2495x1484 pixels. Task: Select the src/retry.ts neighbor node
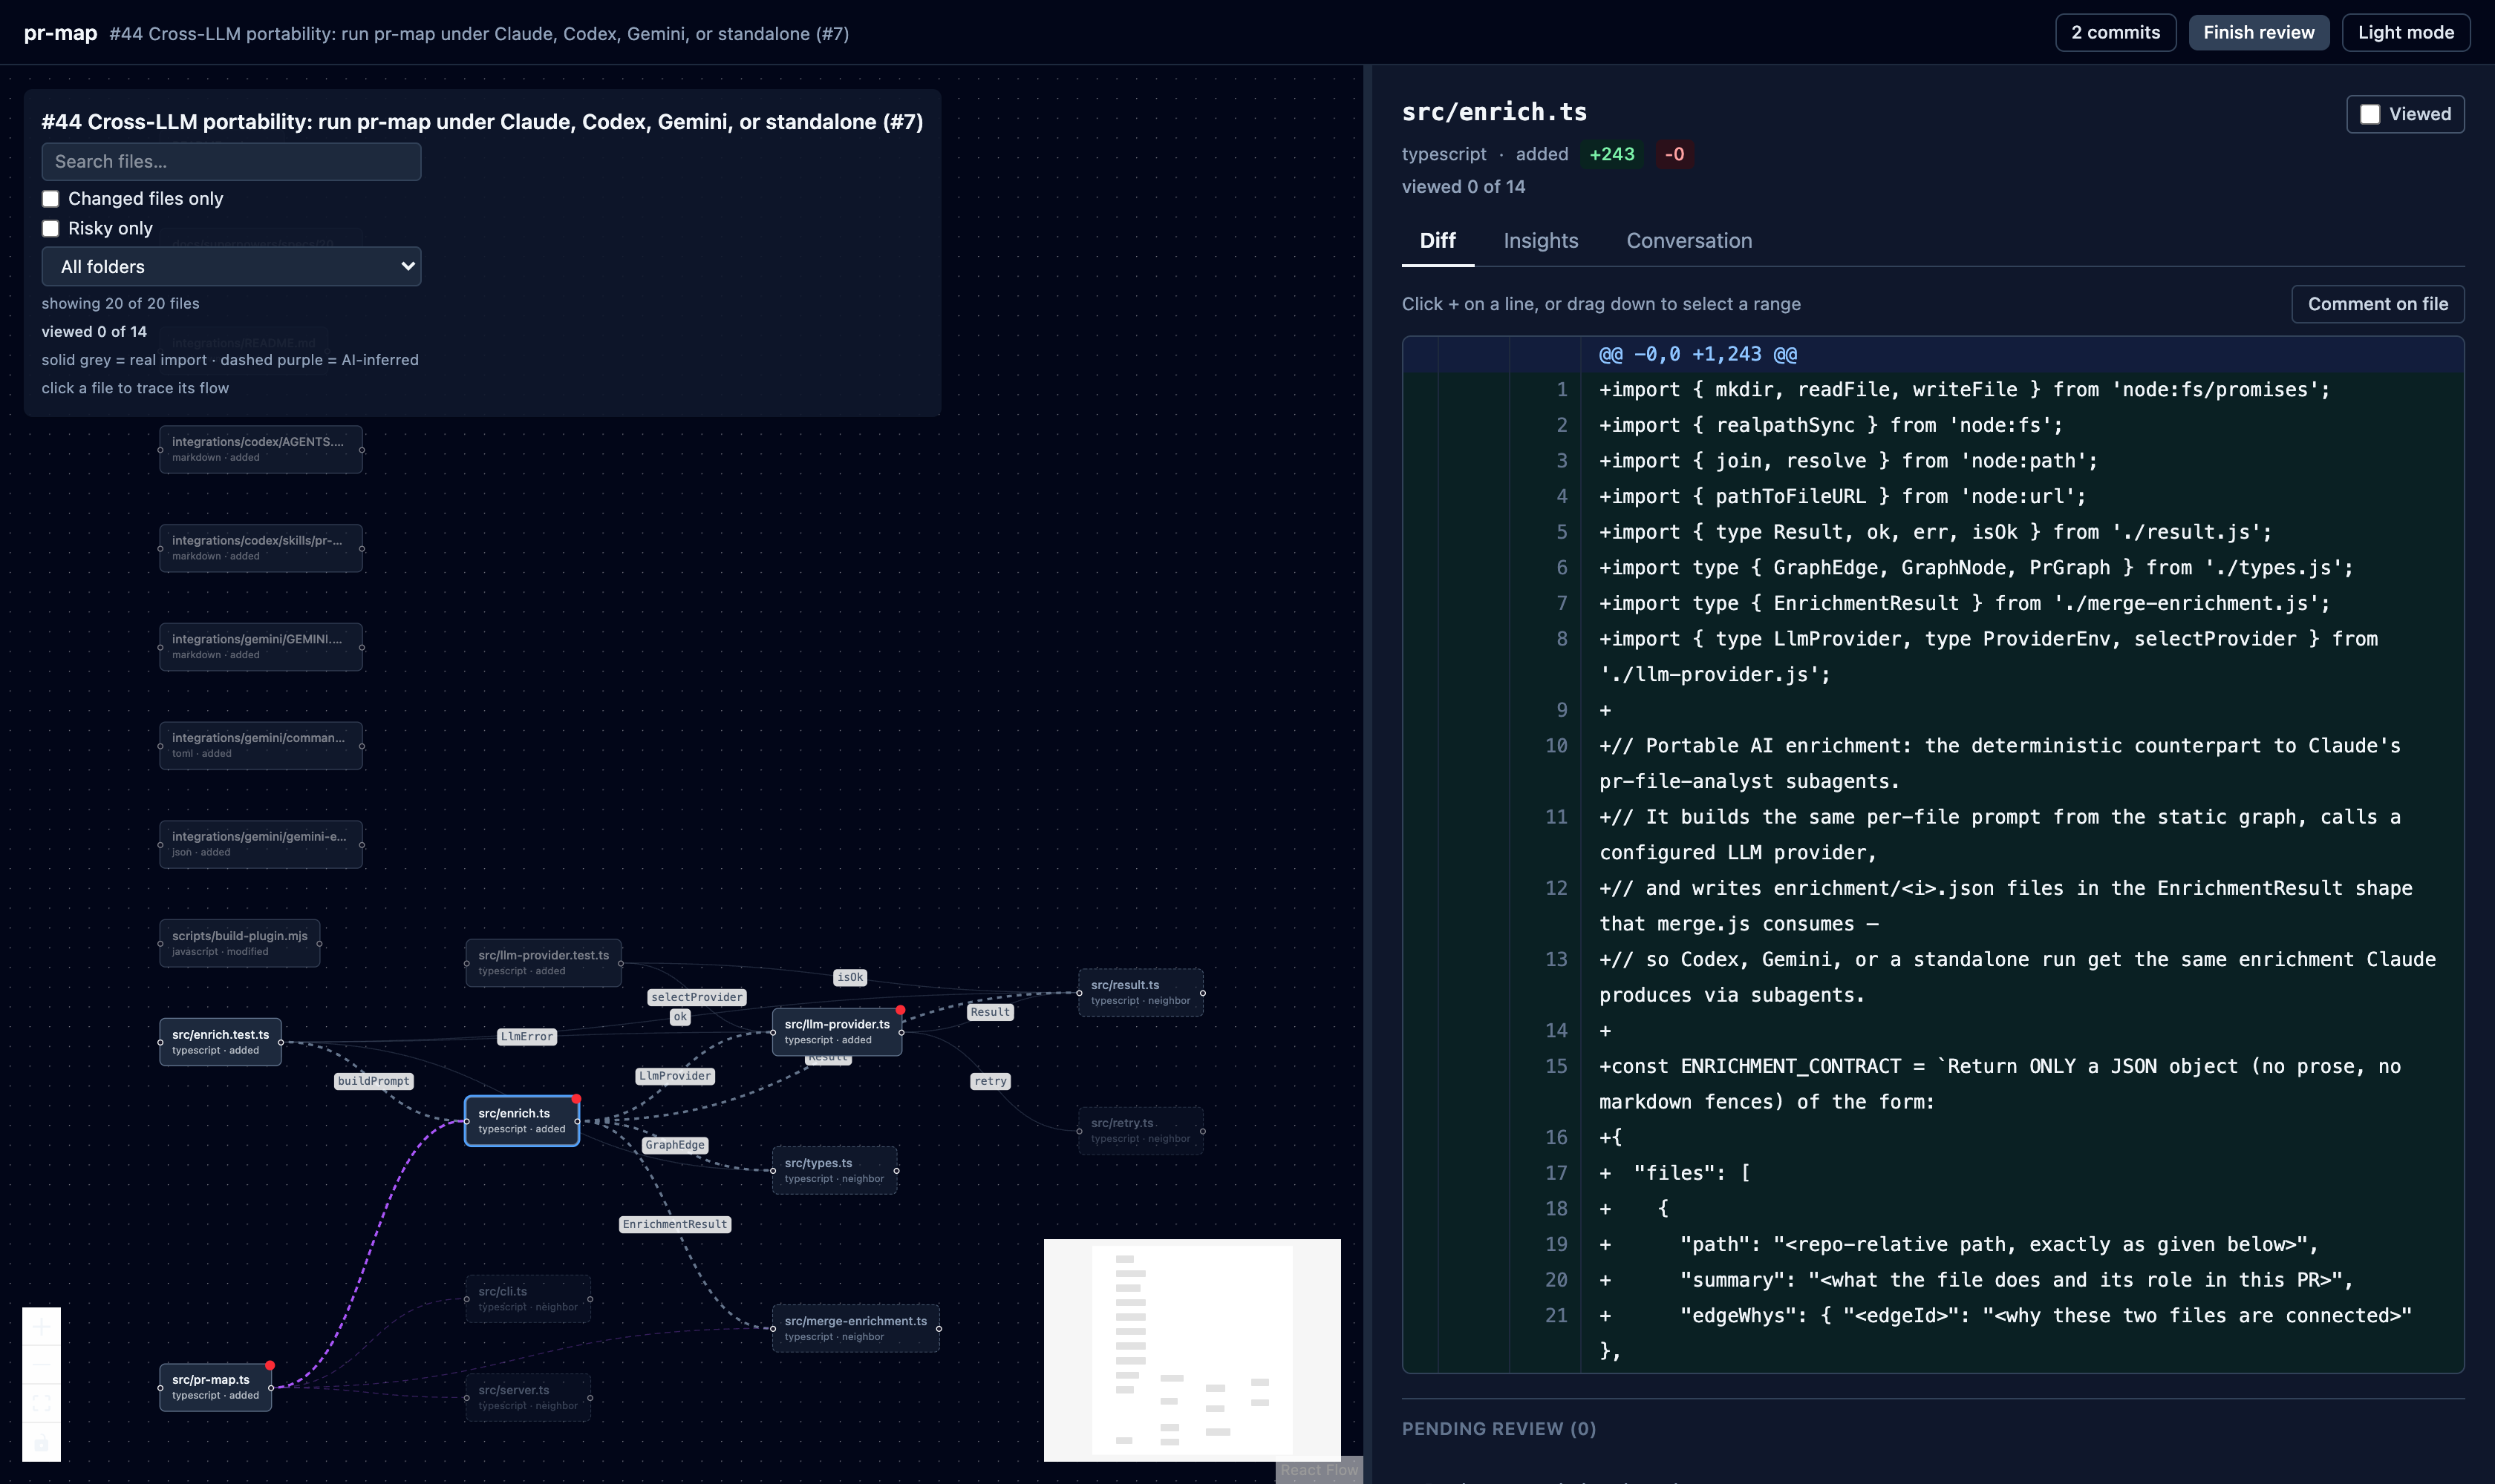[1140, 1131]
